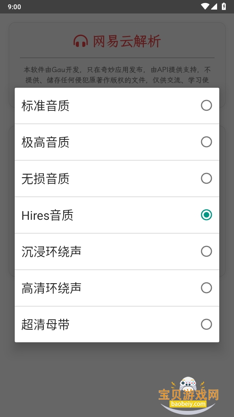Select the 沉浸环绕声 radio button
Viewport: 234px width, 417px height.
pyautogui.click(x=206, y=252)
